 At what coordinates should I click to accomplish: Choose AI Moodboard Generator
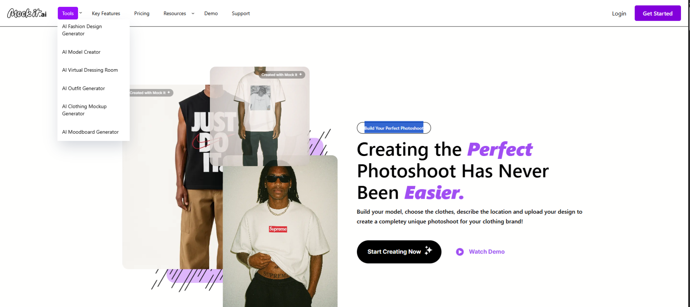click(x=90, y=132)
